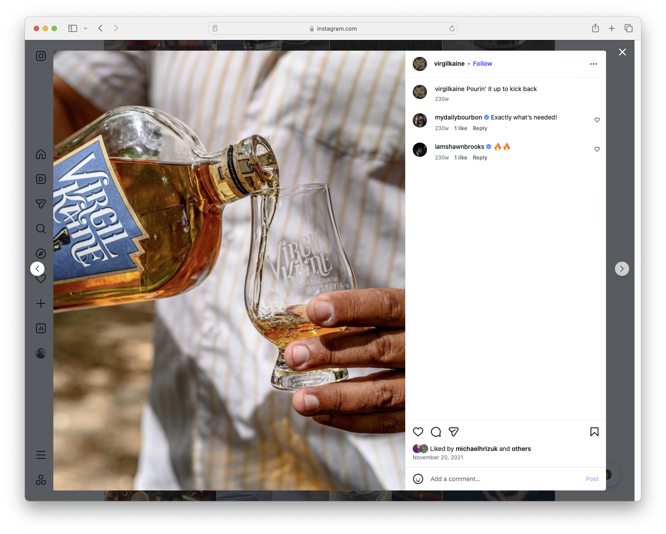Image resolution: width=666 pixels, height=534 pixels.
Task: Share the post via paper-plane icon
Action: click(x=454, y=432)
